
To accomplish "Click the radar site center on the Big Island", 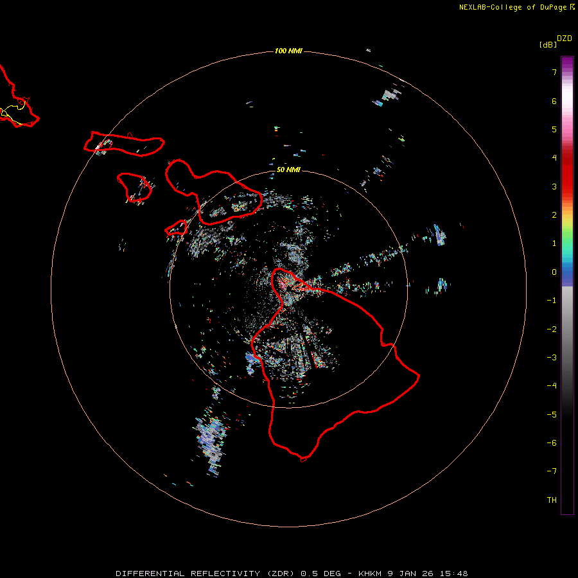I will pyautogui.click(x=287, y=290).
